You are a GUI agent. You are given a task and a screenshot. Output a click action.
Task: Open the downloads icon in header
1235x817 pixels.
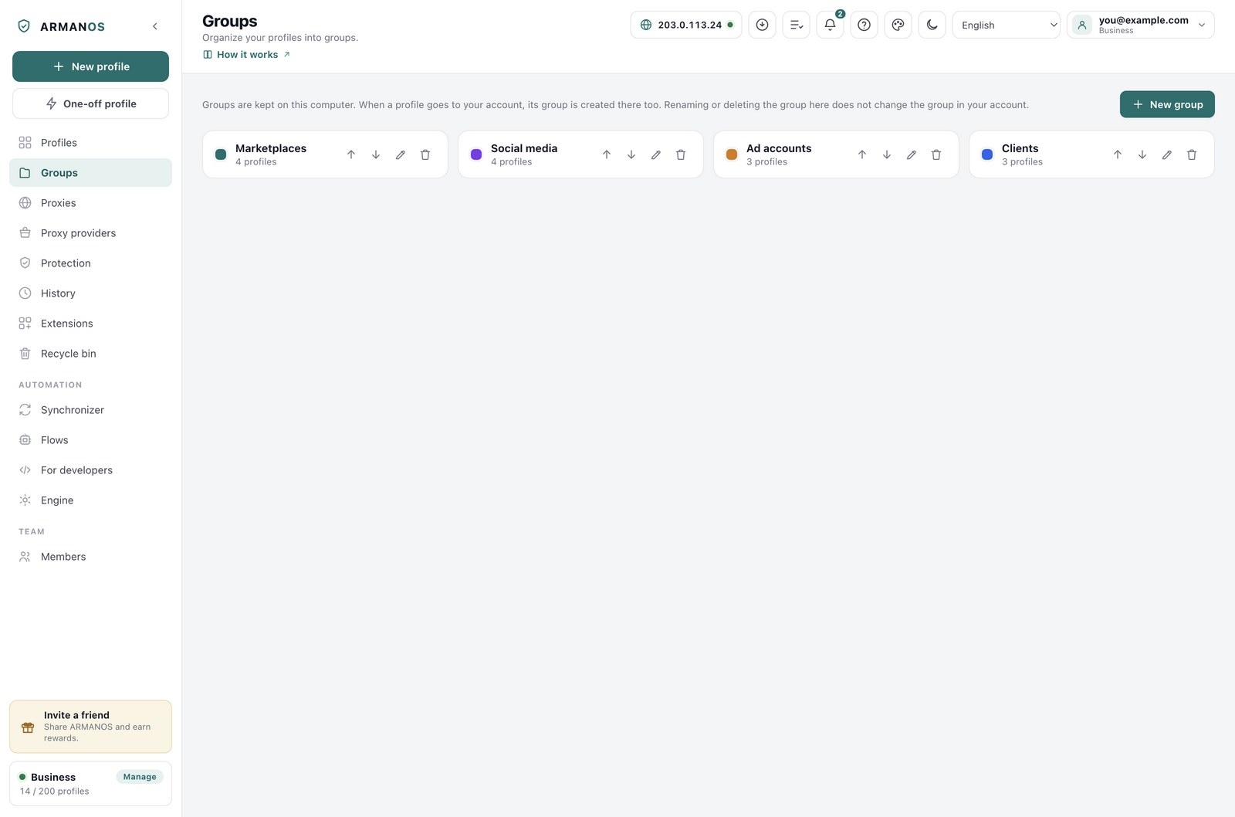click(762, 25)
